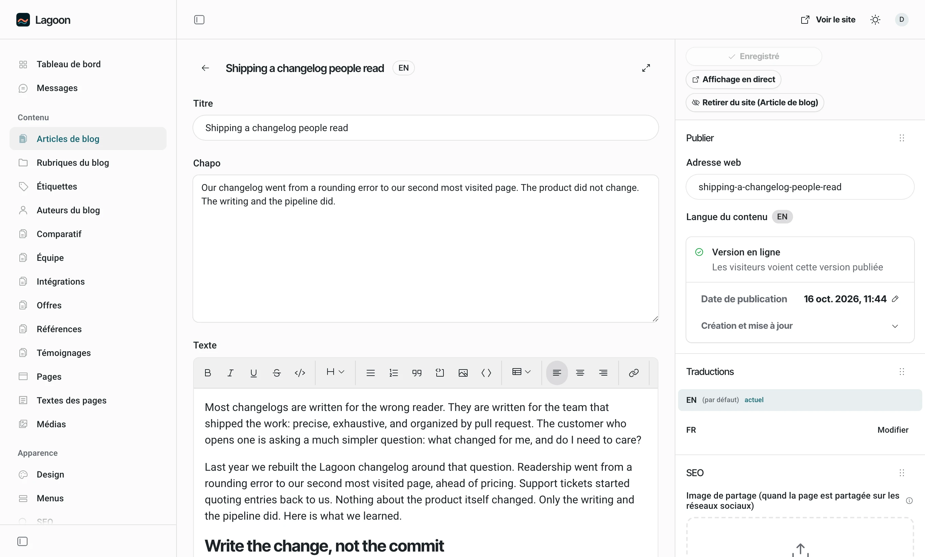Open the table insert dropdown

point(521,372)
